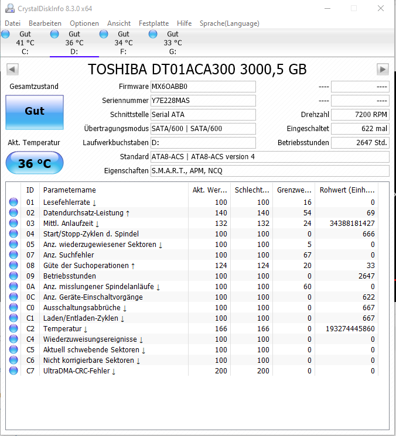Screen dimensions: 396x436
Task: Click status icon of Ausschaltungsabbrüche row
Action: coord(13,307)
